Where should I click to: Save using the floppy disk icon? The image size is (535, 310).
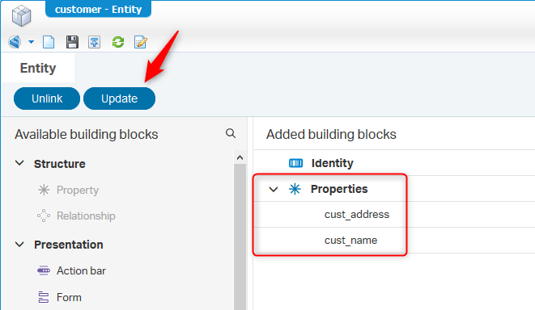pyautogui.click(x=72, y=42)
